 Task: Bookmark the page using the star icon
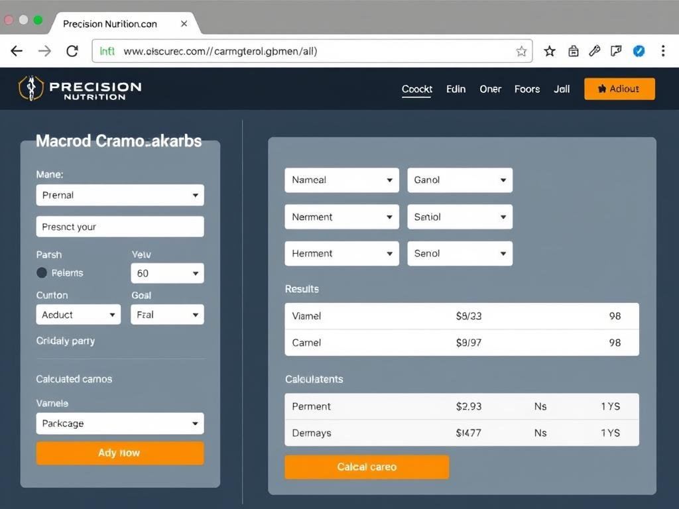(550, 50)
